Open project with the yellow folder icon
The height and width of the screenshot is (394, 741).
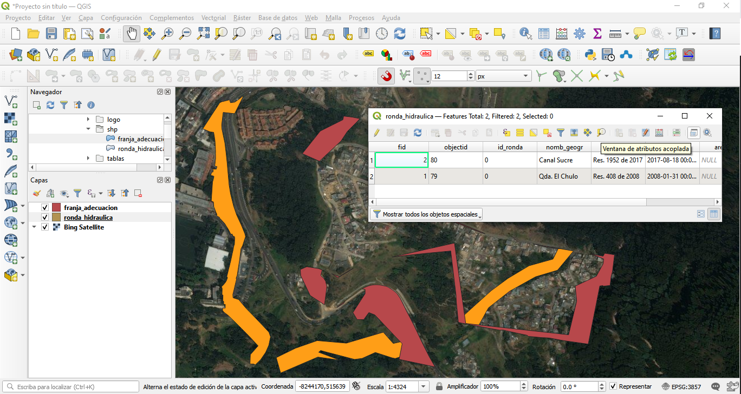coord(34,34)
